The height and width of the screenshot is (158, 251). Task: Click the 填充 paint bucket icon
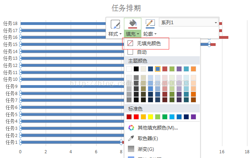[133, 24]
